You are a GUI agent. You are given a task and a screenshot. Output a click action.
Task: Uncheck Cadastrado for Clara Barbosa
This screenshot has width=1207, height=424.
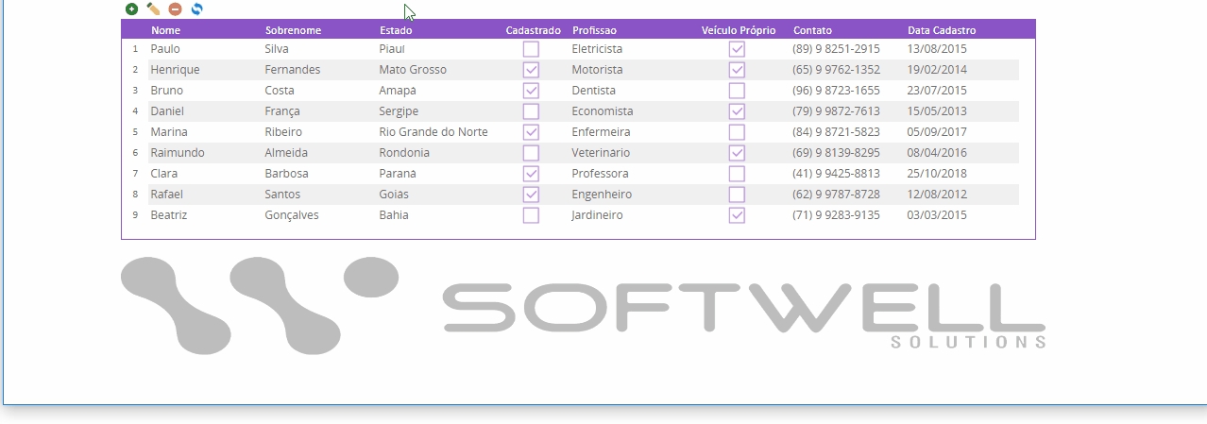[531, 174]
